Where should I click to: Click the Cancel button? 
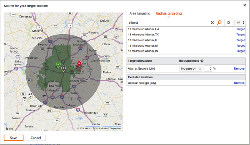(x=36, y=138)
